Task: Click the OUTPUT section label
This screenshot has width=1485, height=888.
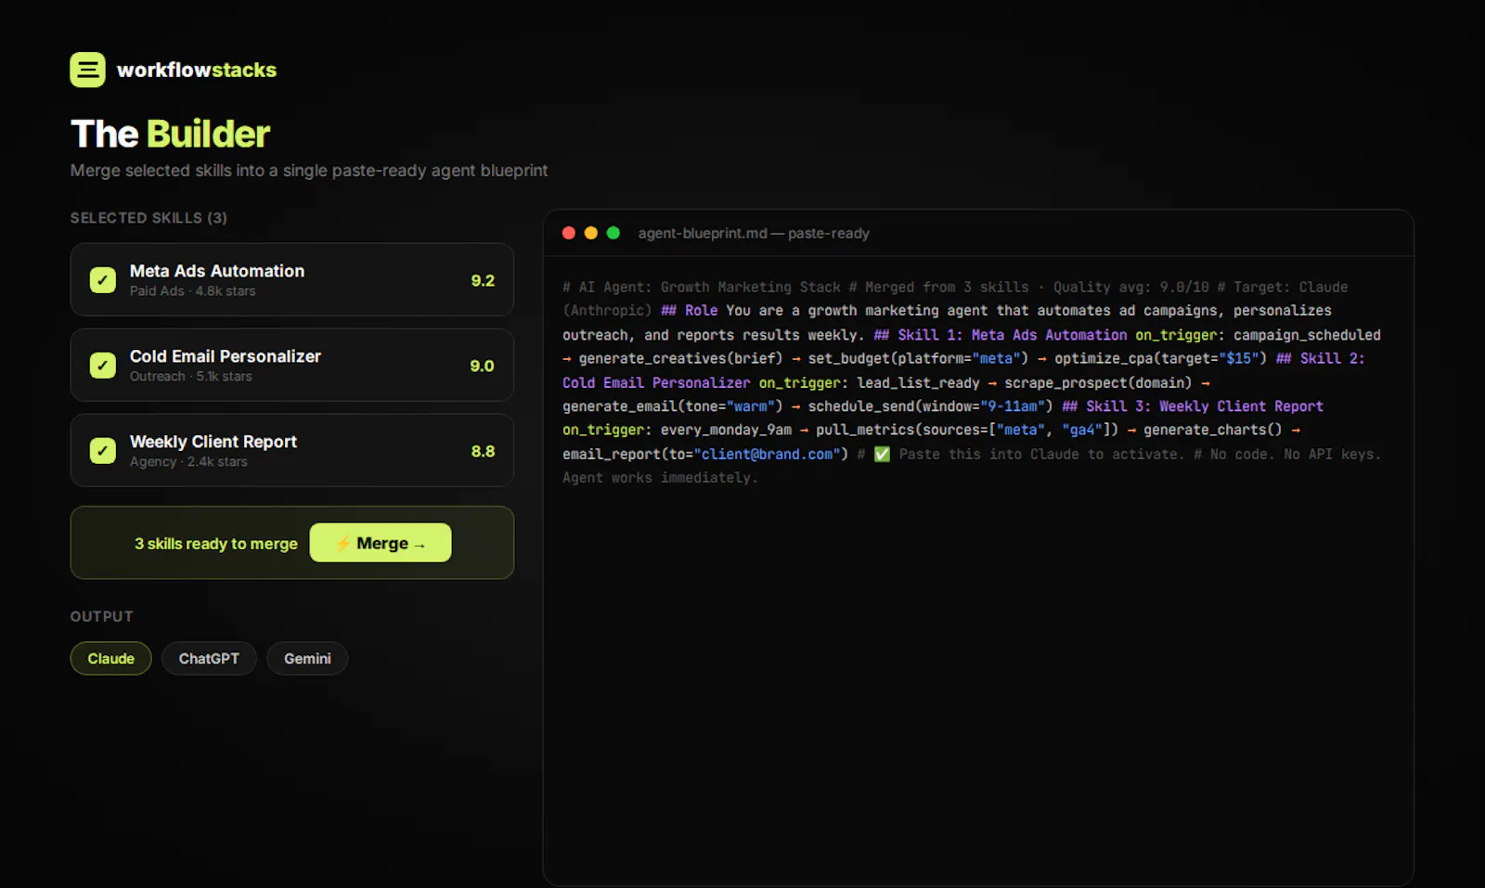Action: [102, 617]
